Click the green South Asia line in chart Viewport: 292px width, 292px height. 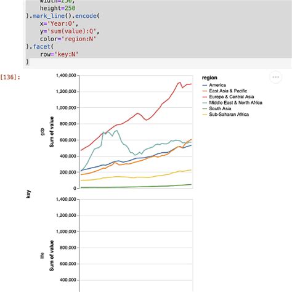pyautogui.click(x=136, y=187)
